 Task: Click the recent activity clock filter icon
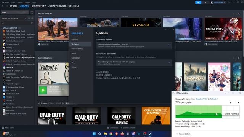point(29,18)
